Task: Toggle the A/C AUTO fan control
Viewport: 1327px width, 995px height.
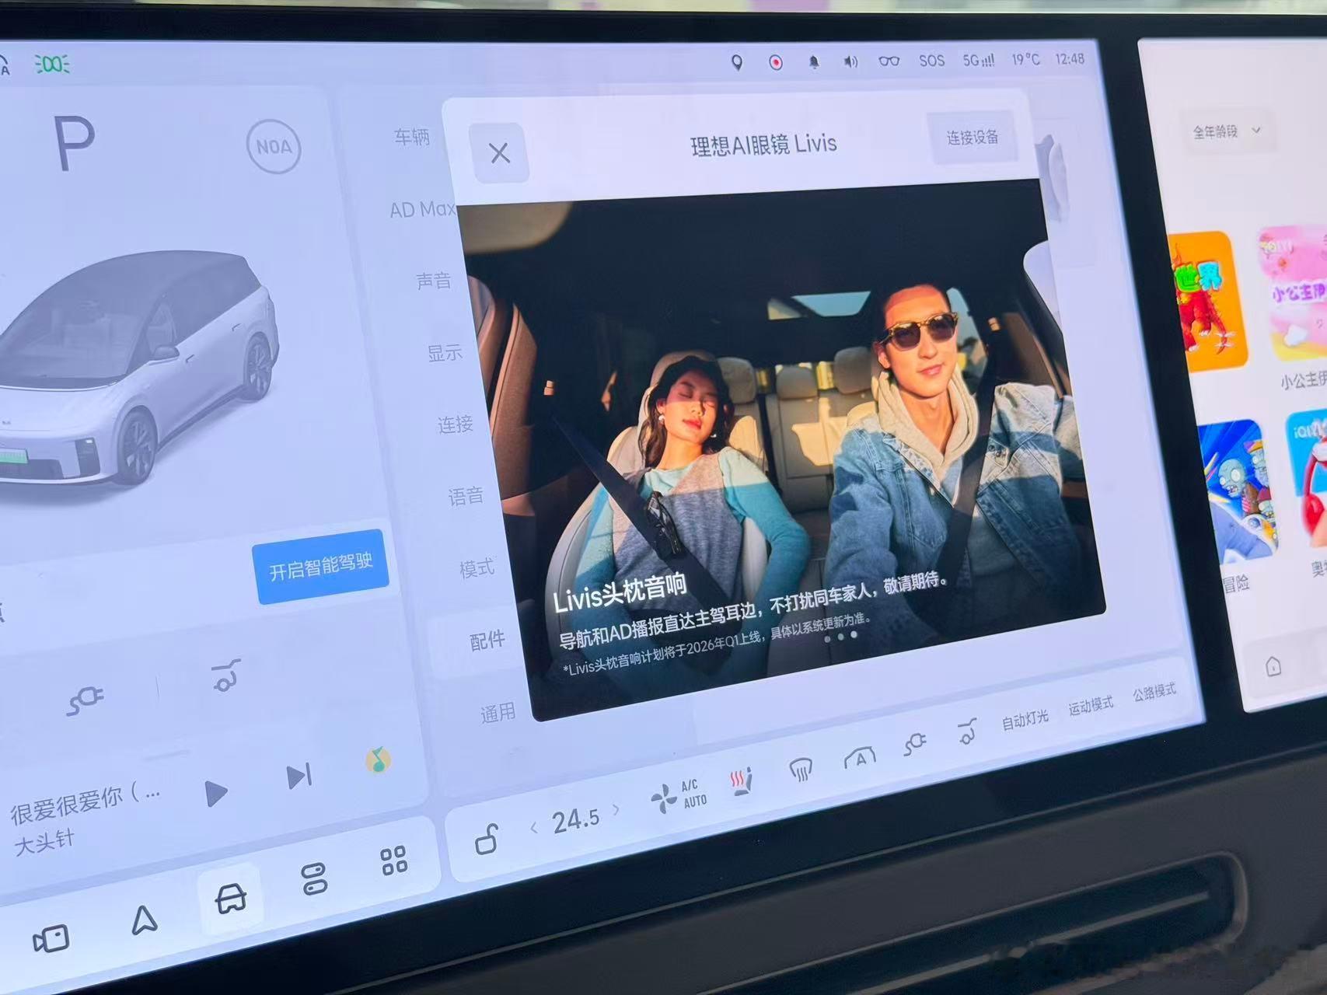Action: pos(679,796)
